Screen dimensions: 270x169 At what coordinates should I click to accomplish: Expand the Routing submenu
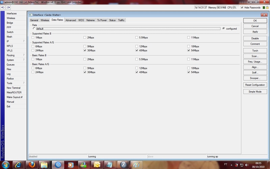[16, 55]
